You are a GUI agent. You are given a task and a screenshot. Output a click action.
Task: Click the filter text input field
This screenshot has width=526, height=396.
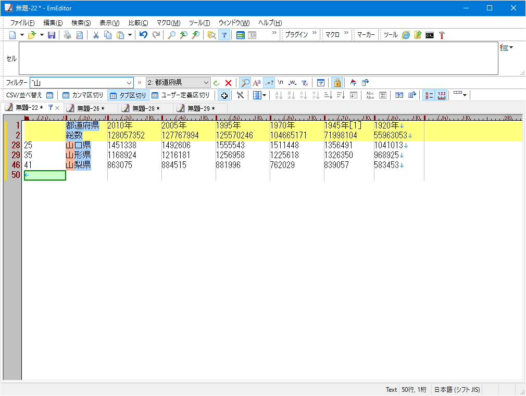click(x=78, y=83)
